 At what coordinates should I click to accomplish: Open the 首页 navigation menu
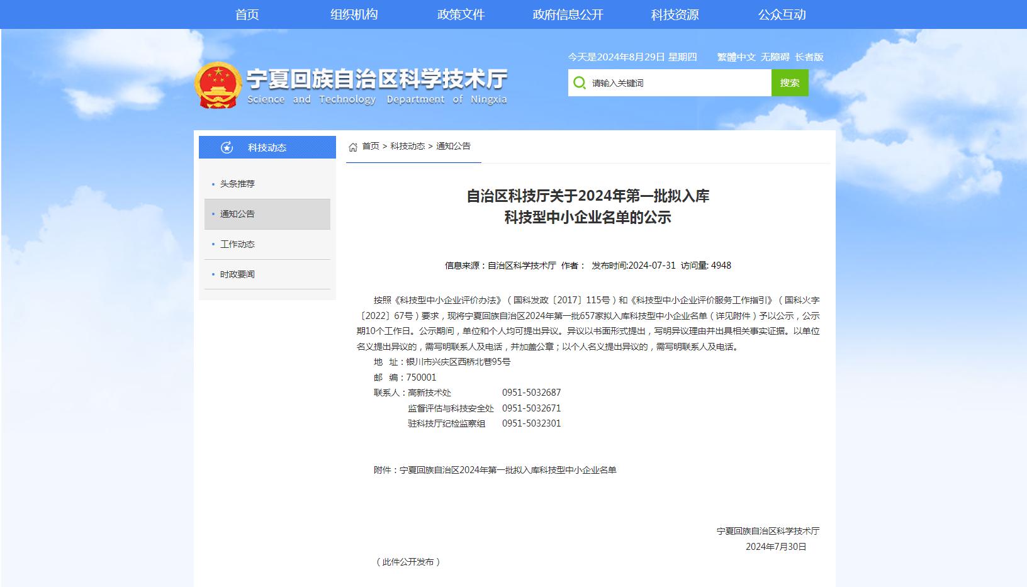point(247,14)
